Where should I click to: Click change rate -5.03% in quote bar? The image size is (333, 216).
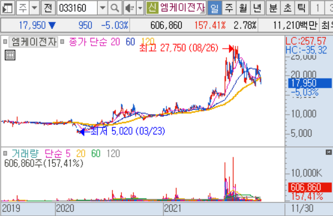[x=115, y=25]
